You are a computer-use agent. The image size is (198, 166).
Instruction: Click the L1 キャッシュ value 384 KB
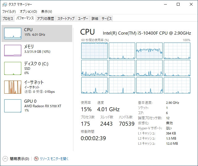[171, 133]
